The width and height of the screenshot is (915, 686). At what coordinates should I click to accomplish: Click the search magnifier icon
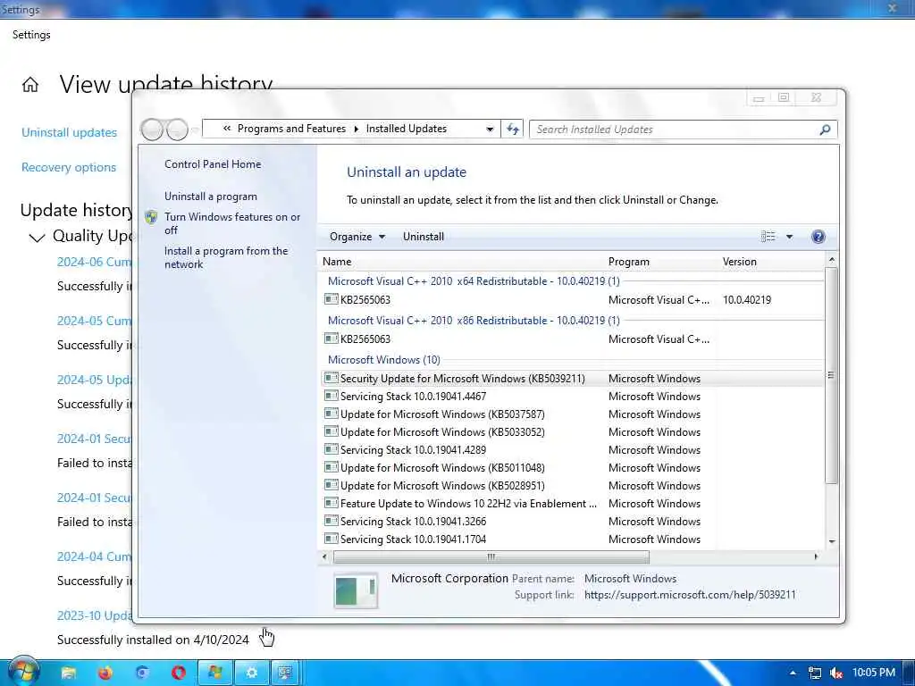(x=825, y=130)
